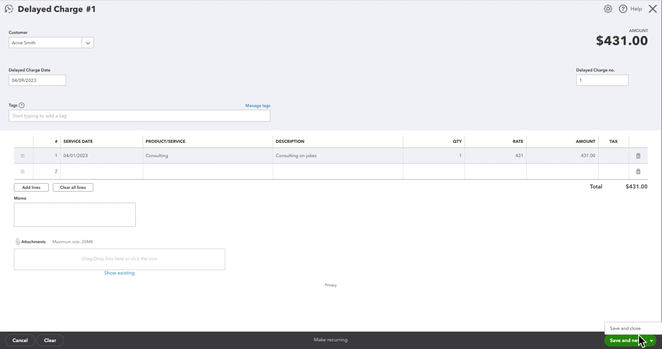Select the Consulting product/service cell
Screen dimensions: 662x349
(x=208, y=156)
